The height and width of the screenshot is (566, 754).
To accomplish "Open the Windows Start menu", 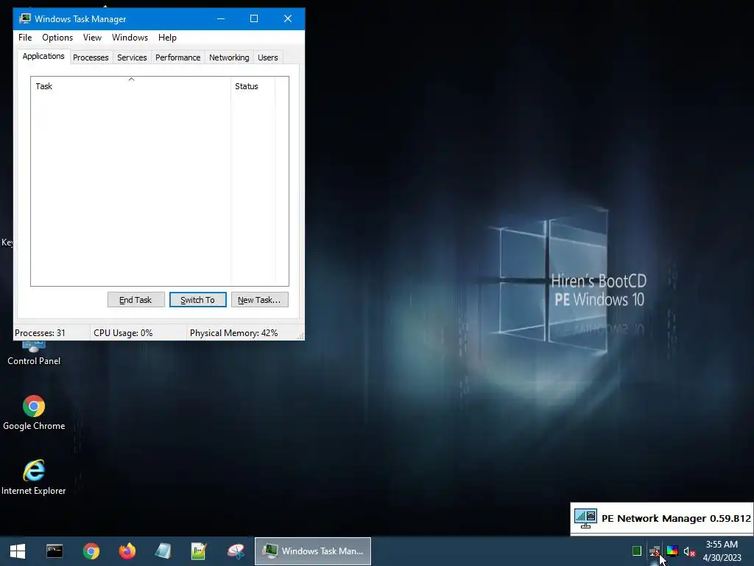I will (18, 551).
